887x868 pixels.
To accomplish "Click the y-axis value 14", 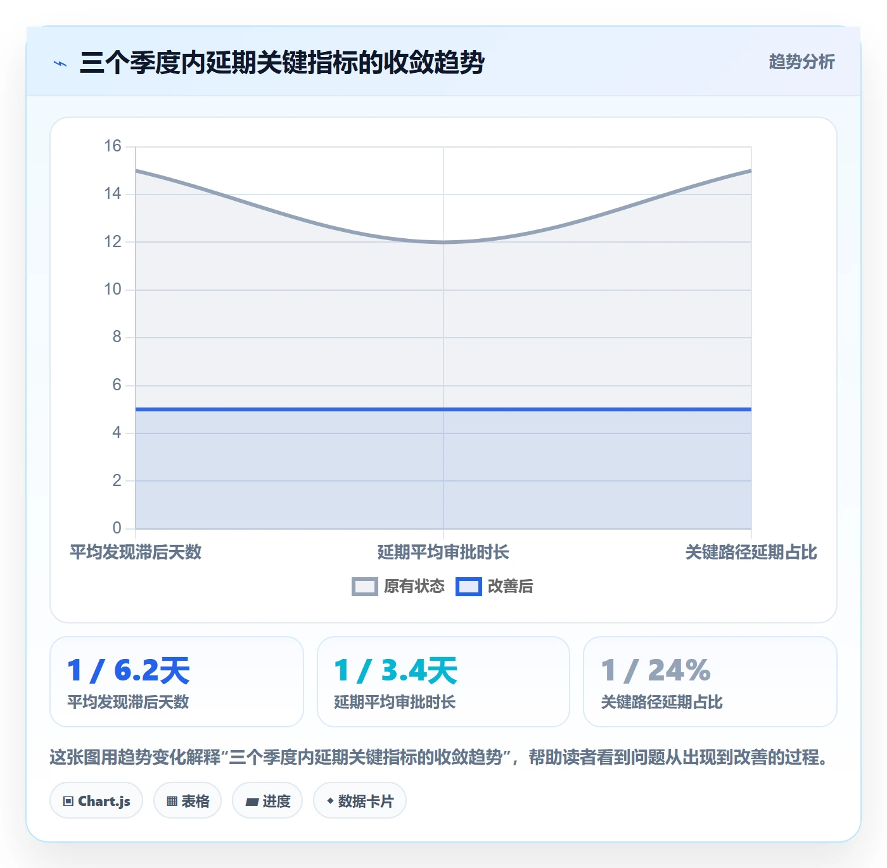I will (113, 194).
